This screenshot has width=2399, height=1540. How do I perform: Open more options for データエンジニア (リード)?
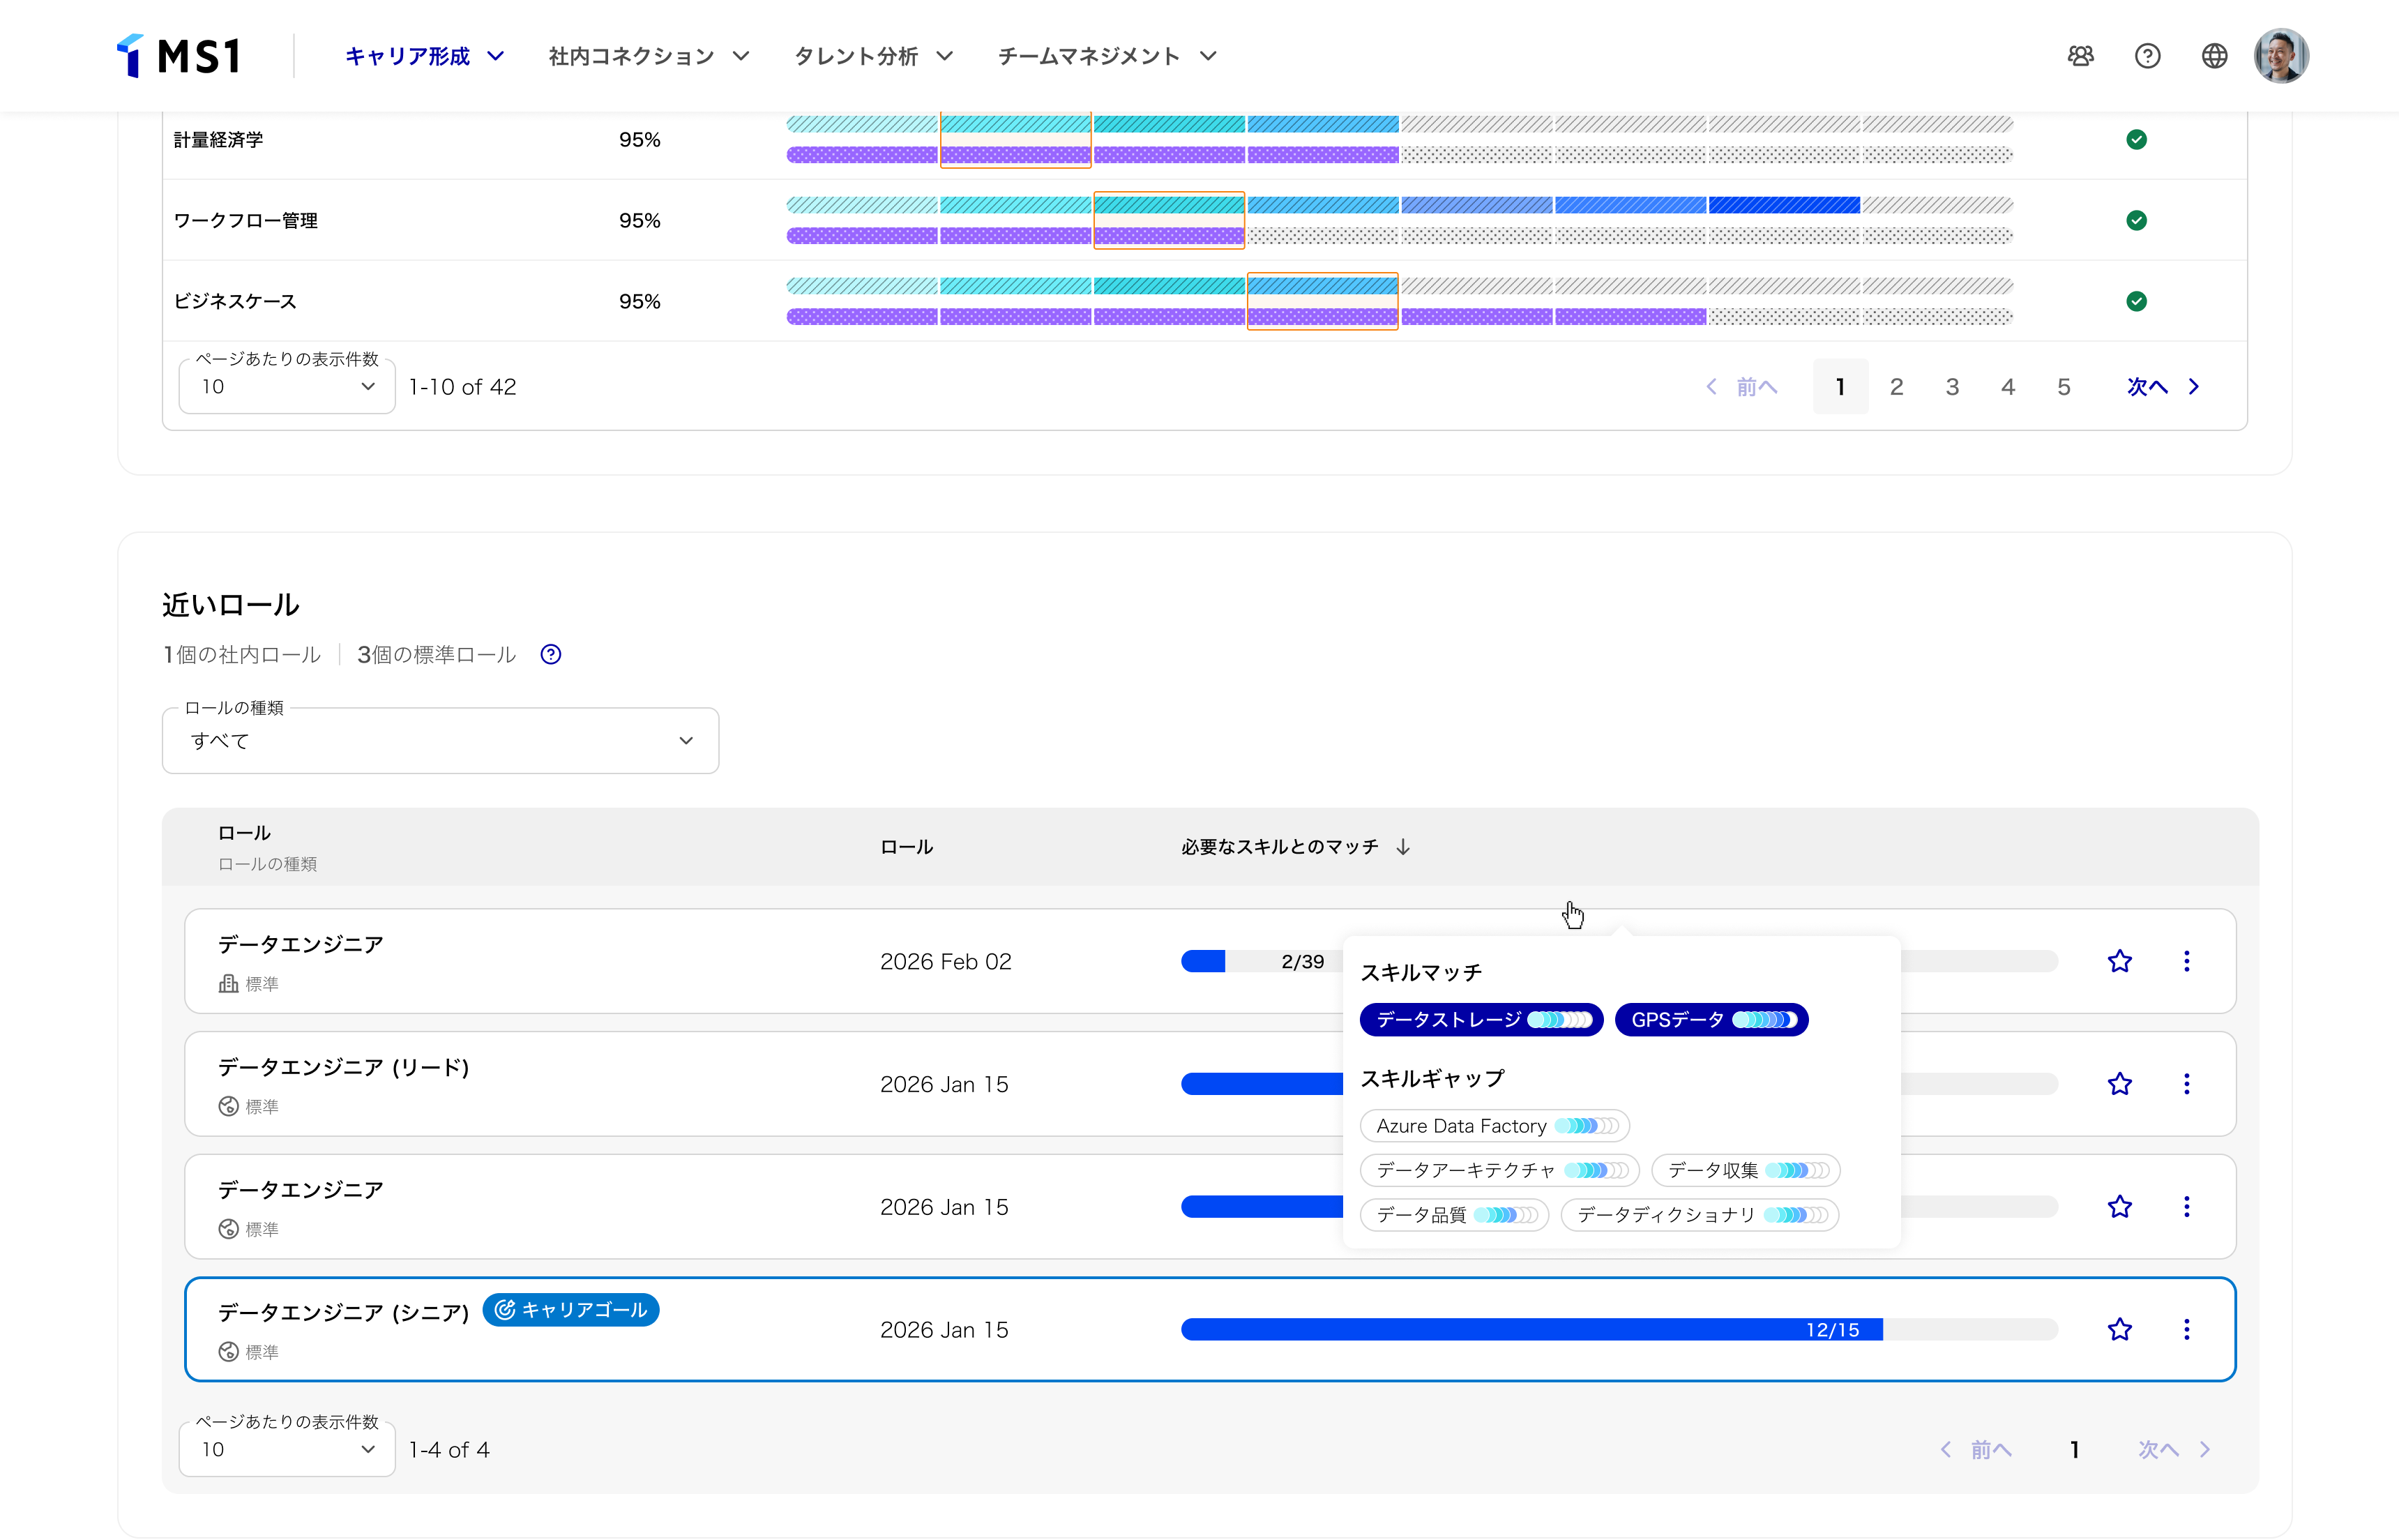pyautogui.click(x=2186, y=1085)
